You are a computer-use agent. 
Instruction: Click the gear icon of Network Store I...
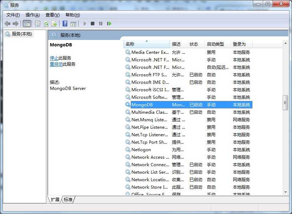tap(128, 187)
